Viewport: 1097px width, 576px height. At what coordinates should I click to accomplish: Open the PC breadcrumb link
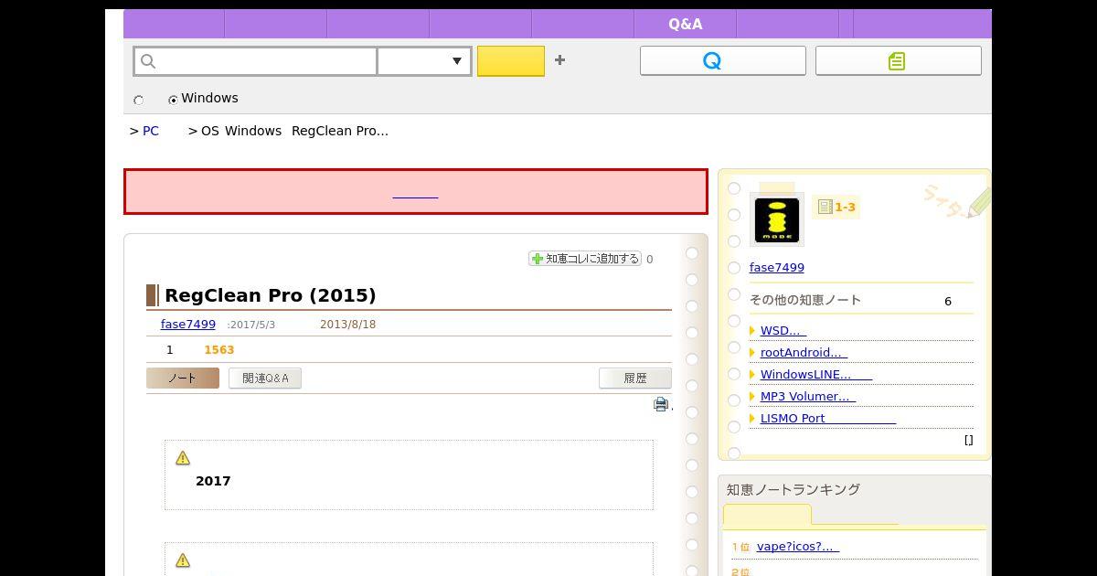[x=151, y=131]
